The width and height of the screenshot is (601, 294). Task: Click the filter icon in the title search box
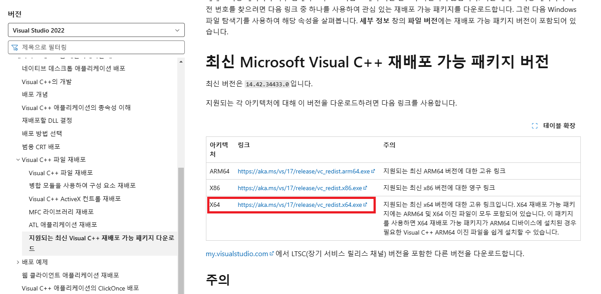click(15, 47)
